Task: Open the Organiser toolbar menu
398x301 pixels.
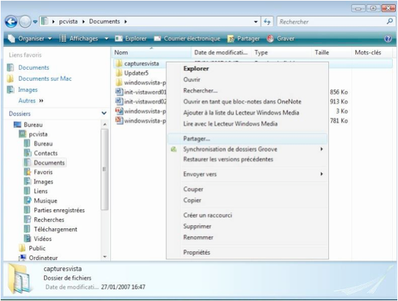Action: pyautogui.click(x=29, y=39)
